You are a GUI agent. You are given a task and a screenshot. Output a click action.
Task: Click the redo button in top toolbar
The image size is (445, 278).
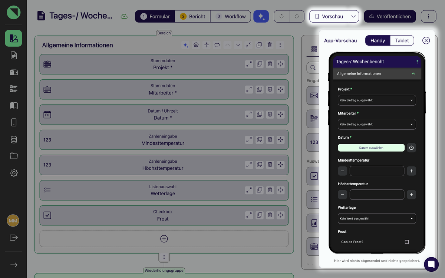point(297,16)
